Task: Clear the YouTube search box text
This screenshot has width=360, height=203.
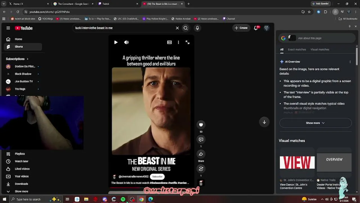Action: point(177,28)
